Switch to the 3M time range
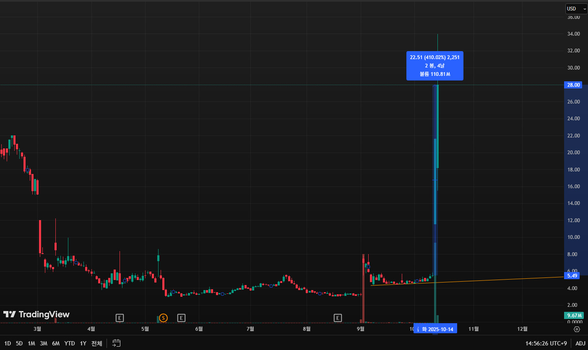 [x=44, y=343]
